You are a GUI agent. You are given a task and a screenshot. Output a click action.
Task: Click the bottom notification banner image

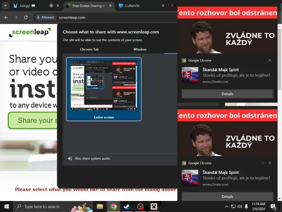point(227,133)
